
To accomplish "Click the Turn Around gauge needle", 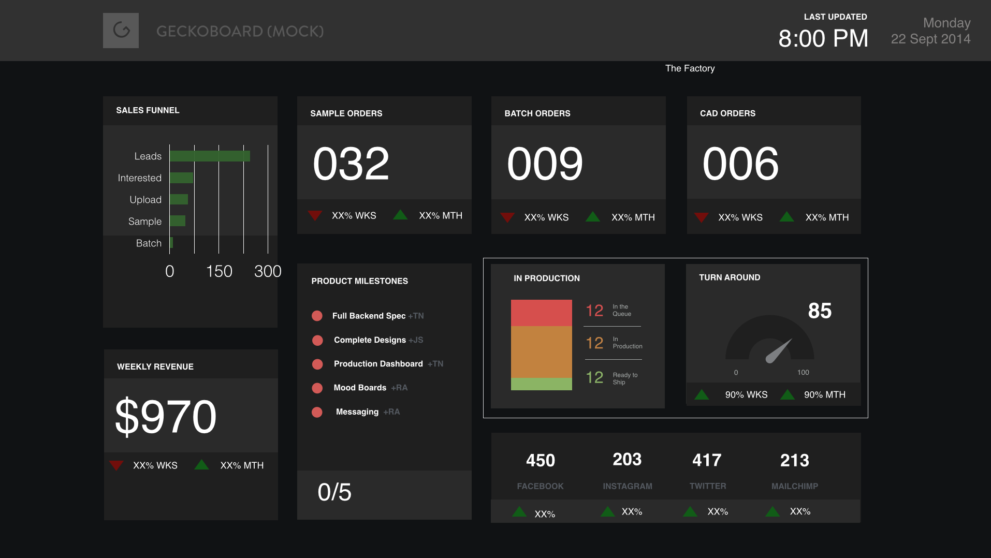I will [779, 351].
